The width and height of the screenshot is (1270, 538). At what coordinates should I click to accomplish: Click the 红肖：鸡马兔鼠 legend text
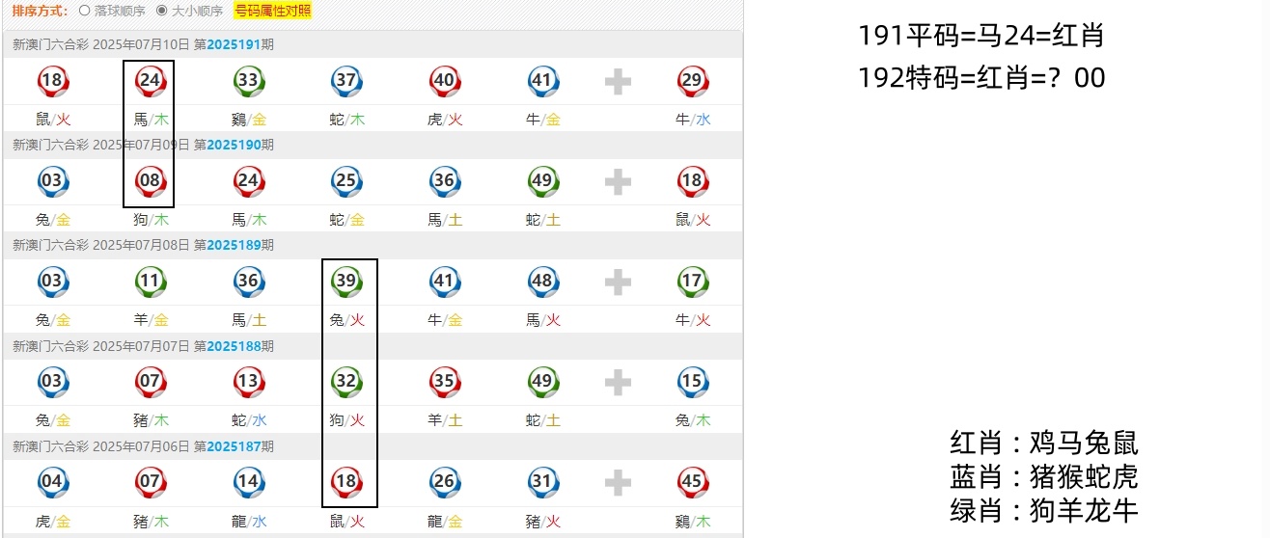coord(1044,444)
